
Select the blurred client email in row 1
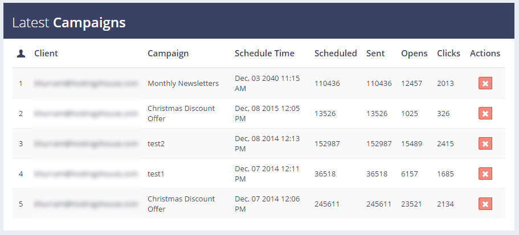coord(86,84)
